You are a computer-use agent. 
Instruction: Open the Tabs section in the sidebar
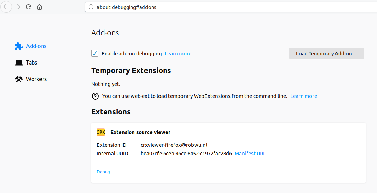[32, 63]
